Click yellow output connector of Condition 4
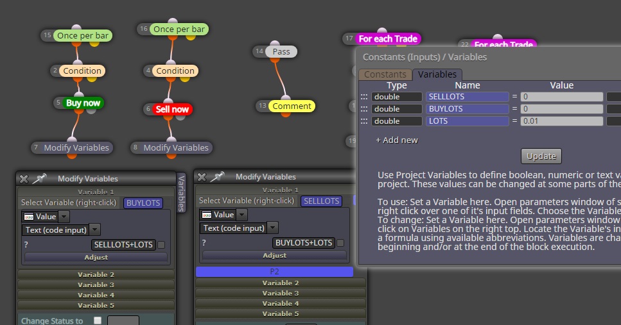The height and width of the screenshot is (325, 621). click(185, 78)
